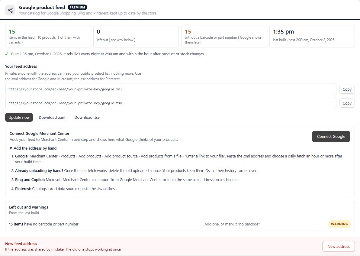360x256 pixels.
Task: Click the 'Left out and warnings' heading
Action: coord(28,207)
